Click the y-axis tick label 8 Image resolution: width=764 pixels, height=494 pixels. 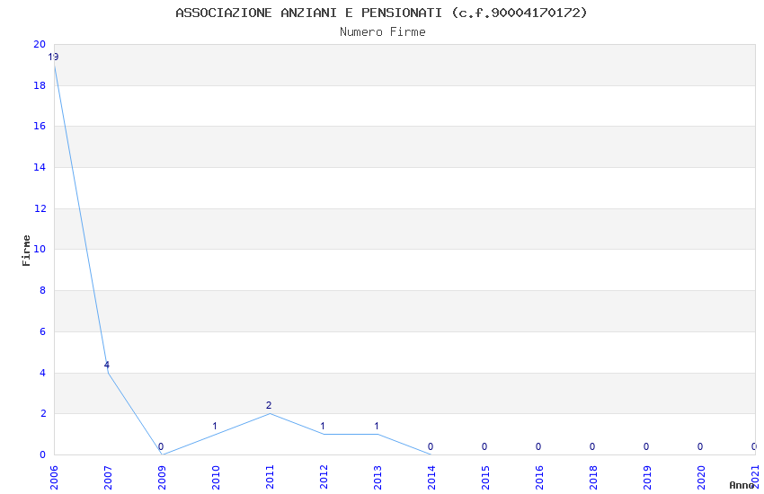tap(43, 290)
